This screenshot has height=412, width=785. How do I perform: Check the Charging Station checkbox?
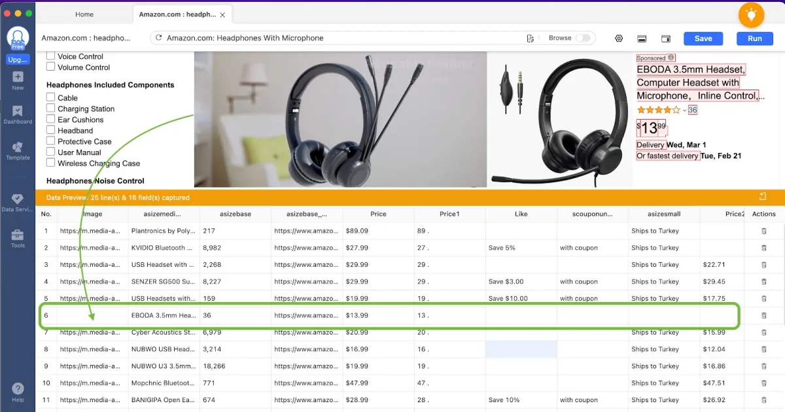50,109
